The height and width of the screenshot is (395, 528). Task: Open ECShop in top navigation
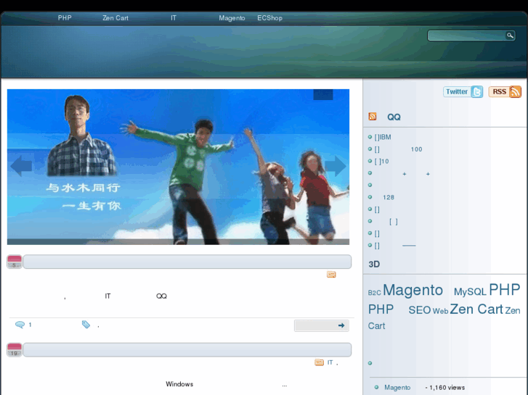tap(269, 18)
